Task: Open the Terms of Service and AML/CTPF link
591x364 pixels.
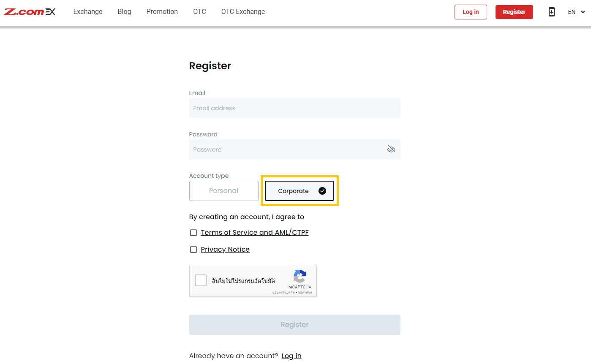Action: point(255,232)
